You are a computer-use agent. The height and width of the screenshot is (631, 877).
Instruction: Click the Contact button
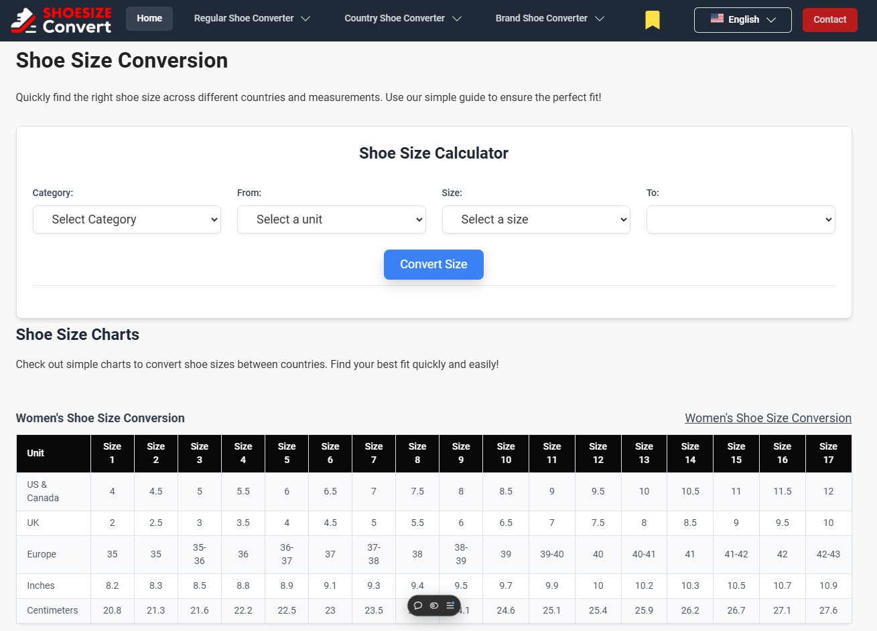click(x=829, y=19)
